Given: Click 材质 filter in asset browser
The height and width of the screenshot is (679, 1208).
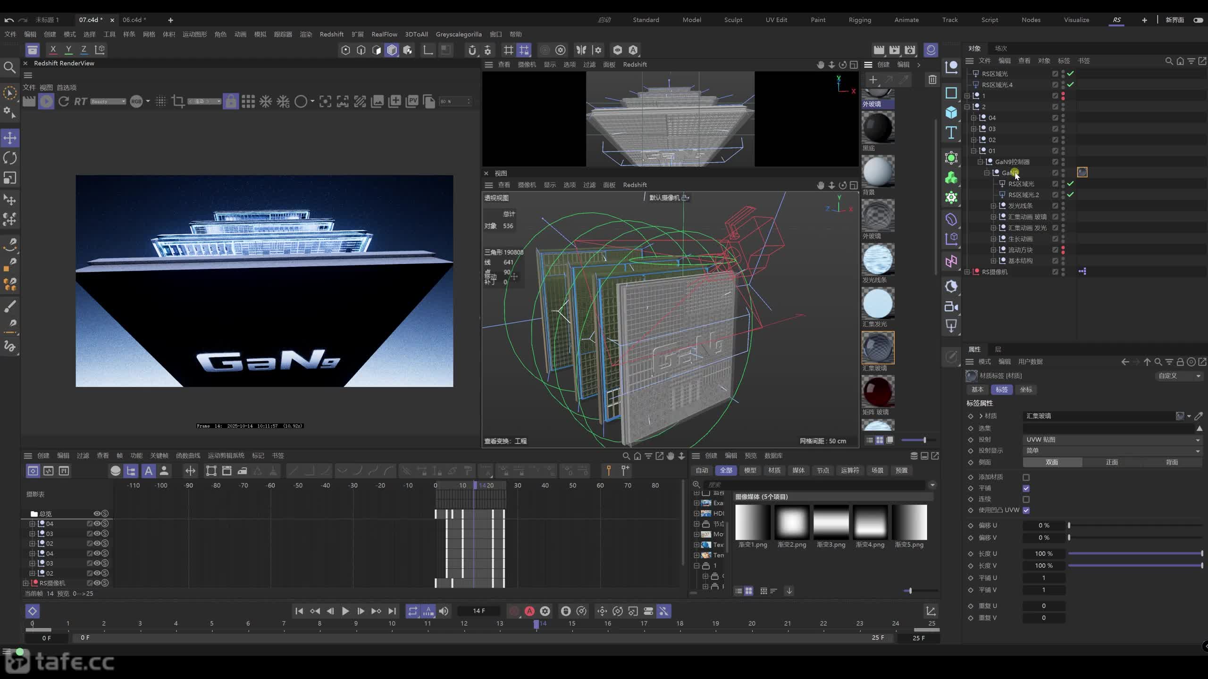Looking at the screenshot, I should (774, 470).
